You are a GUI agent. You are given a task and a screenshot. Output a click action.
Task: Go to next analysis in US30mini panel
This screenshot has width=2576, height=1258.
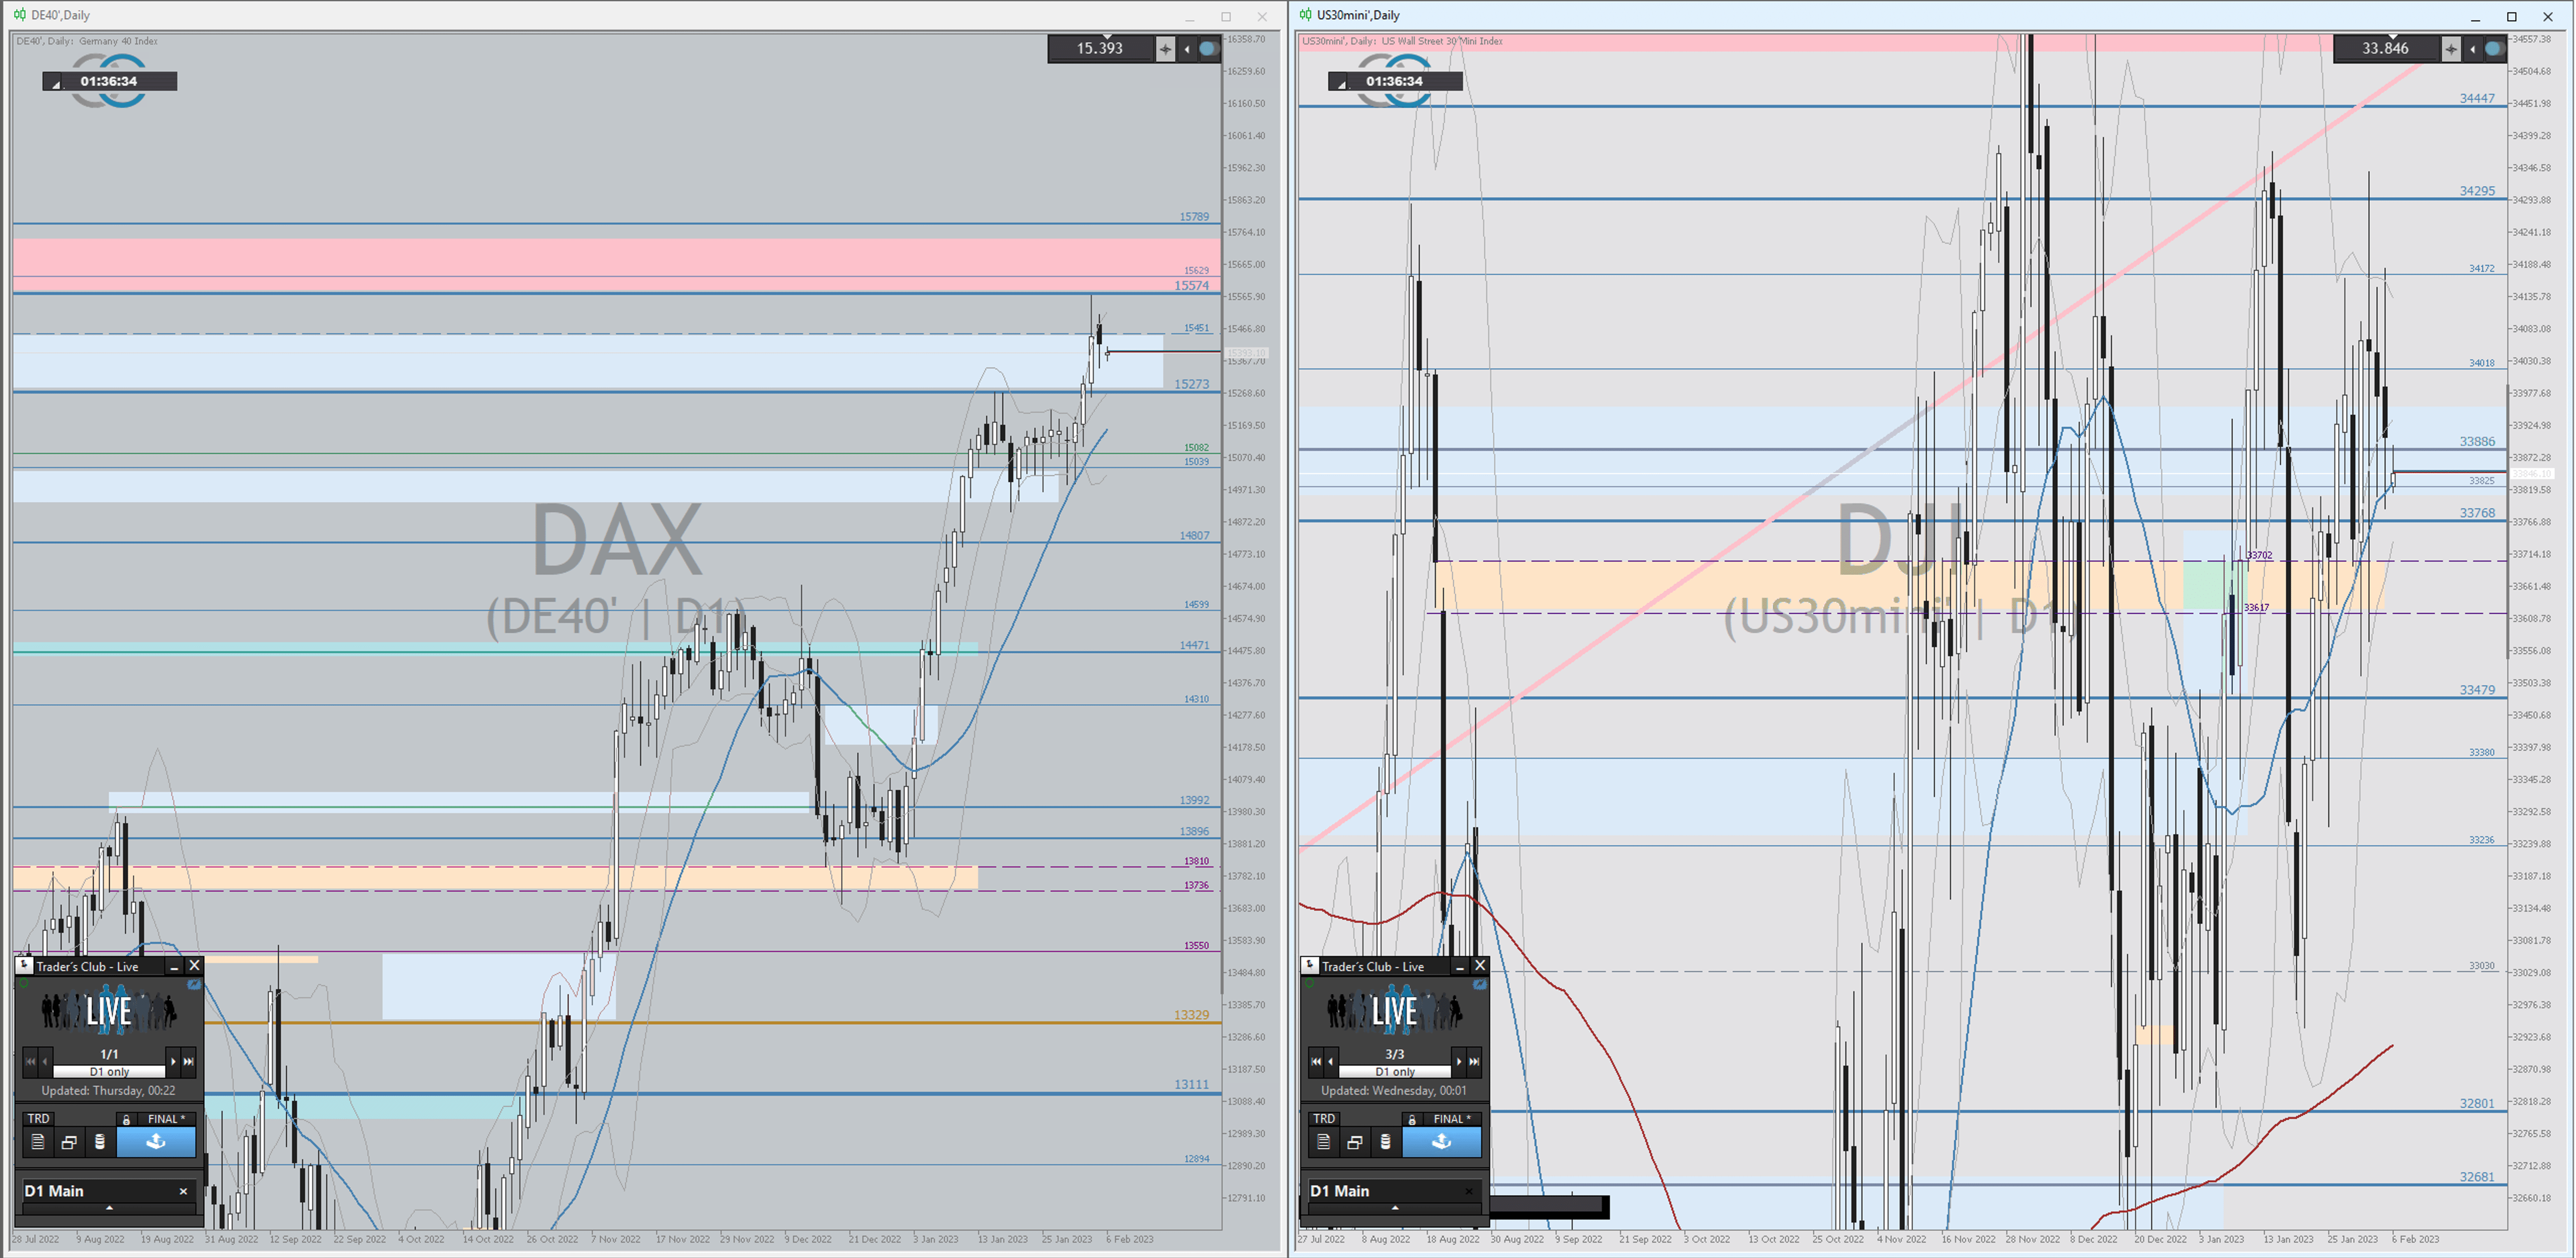(x=1459, y=1061)
